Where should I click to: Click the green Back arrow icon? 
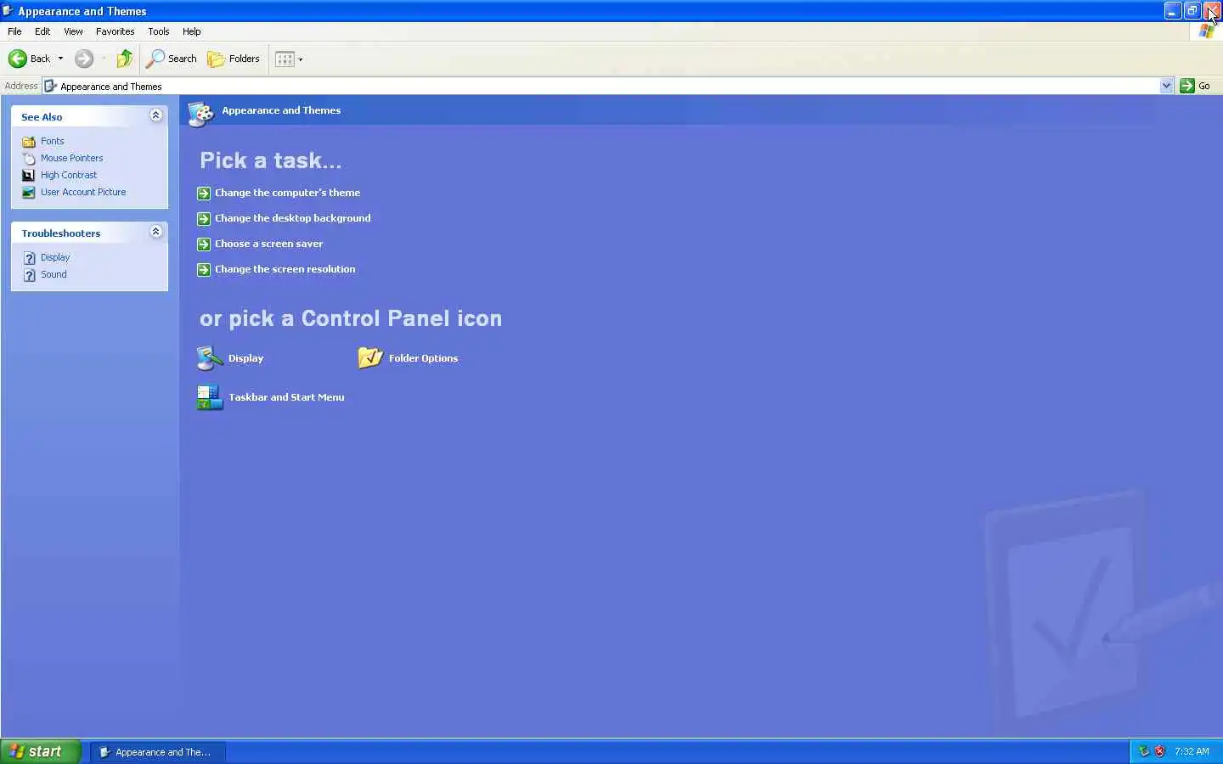17,59
